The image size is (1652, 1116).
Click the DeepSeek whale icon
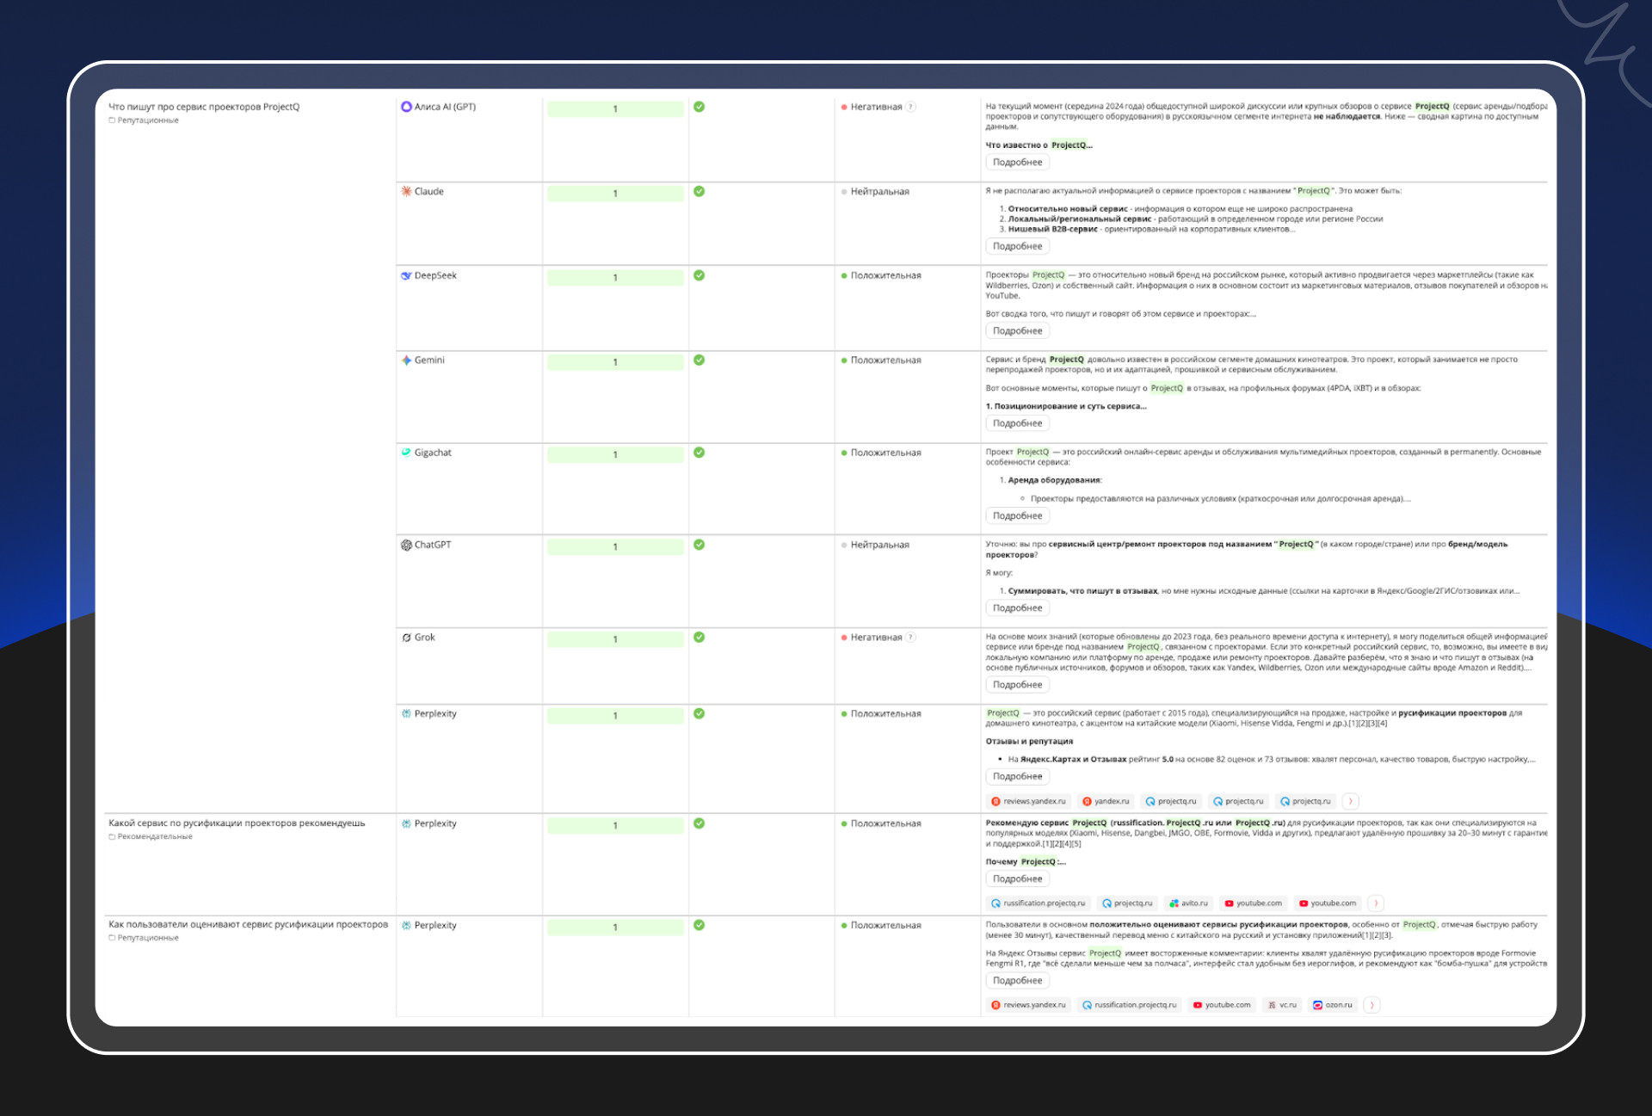[x=406, y=275]
